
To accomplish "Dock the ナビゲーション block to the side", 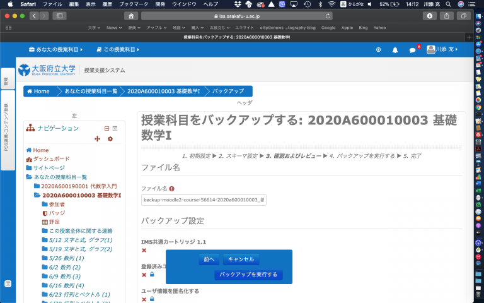I will point(115,128).
